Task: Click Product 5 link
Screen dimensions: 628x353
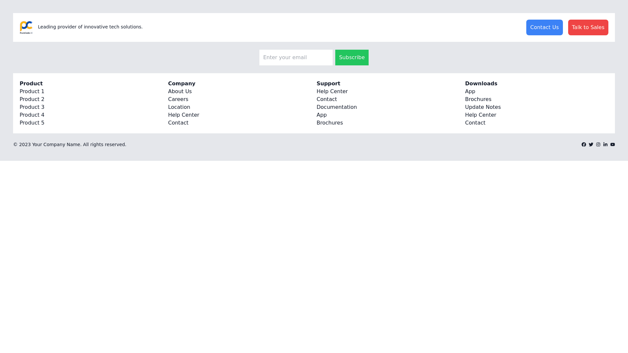Action: pyautogui.click(x=32, y=123)
